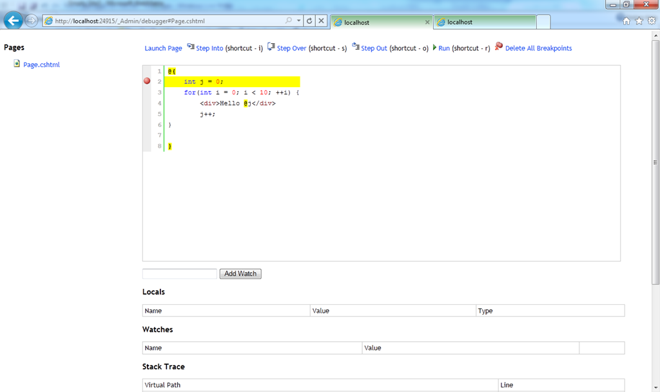Image resolution: width=660 pixels, height=392 pixels.
Task: Click the Step Out link
Action: click(x=374, y=48)
